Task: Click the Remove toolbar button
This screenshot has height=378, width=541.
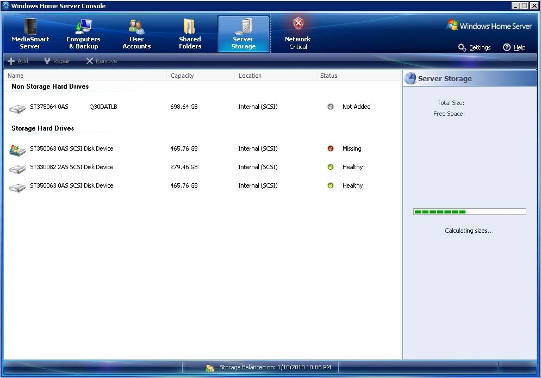Action: (102, 61)
